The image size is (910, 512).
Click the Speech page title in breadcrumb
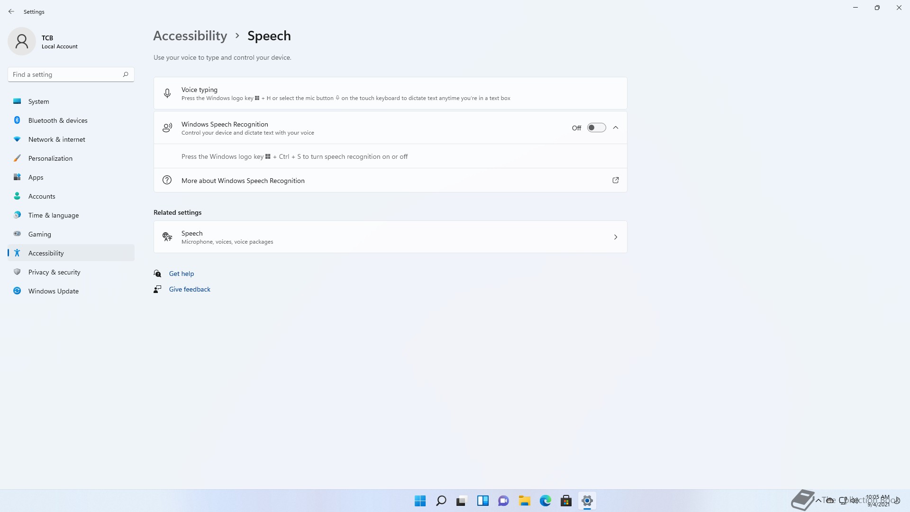click(x=269, y=36)
